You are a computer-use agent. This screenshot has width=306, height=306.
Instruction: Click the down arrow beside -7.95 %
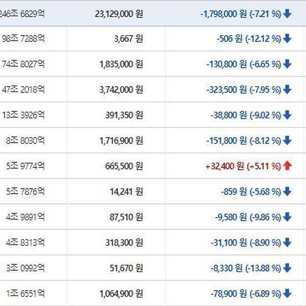coord(287,90)
